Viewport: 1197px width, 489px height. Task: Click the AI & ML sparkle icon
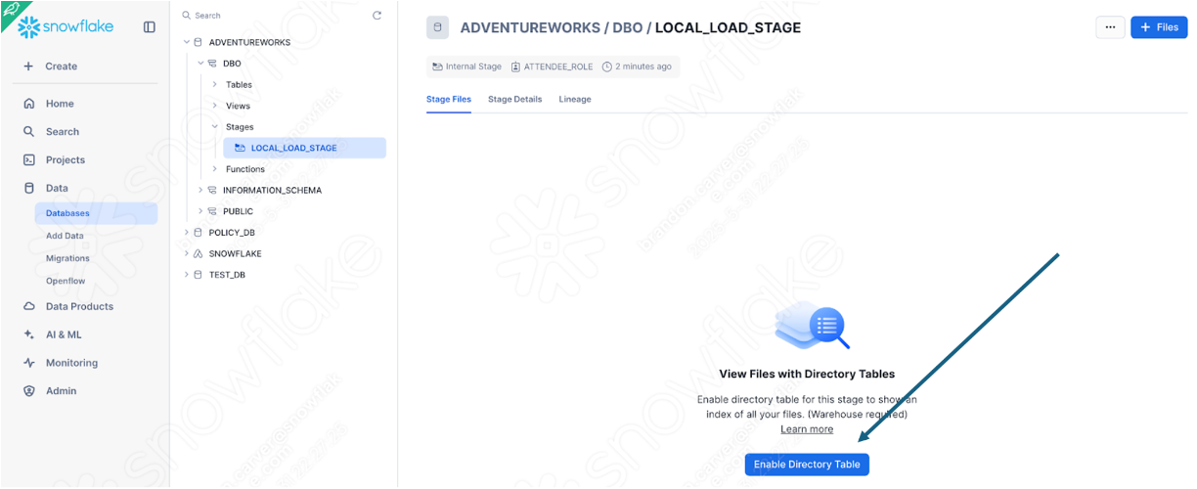(29, 335)
